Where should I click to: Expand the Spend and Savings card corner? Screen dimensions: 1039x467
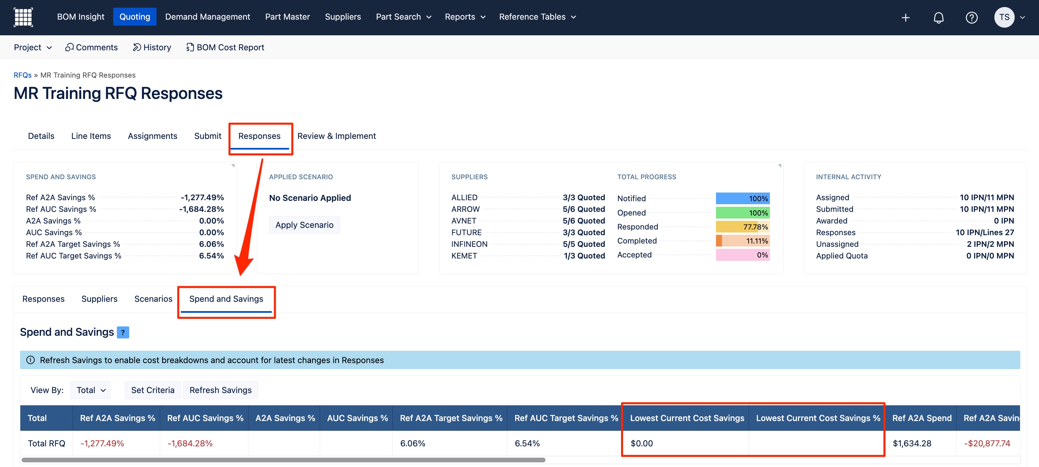(233, 166)
